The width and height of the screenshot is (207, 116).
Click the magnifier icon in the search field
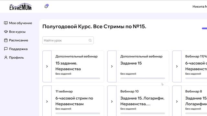90,40
